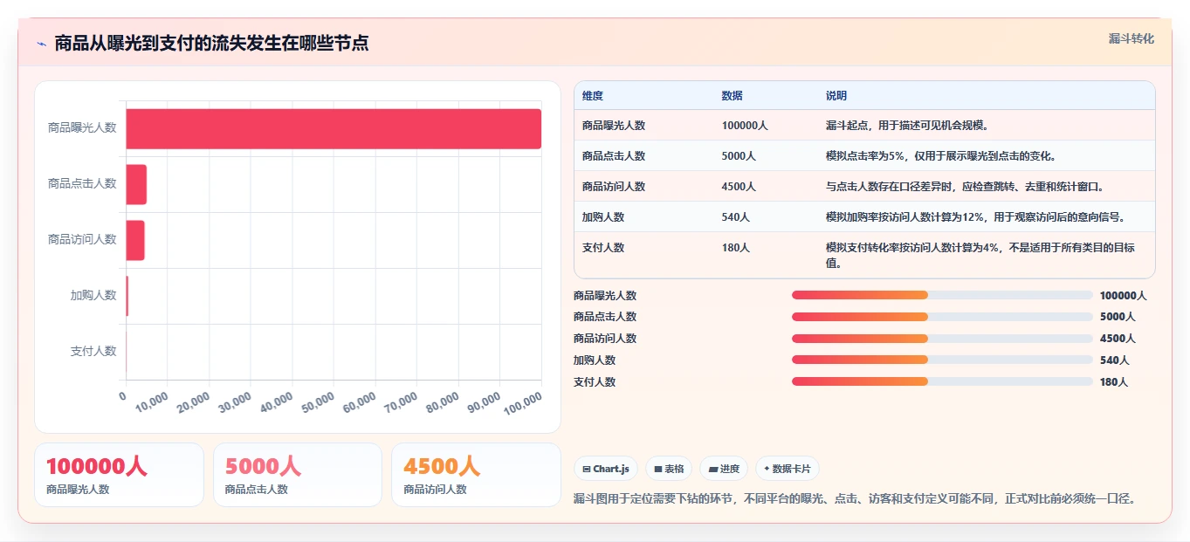Viewport: 1190px width, 542px height.
Task: Click the page title about 曝光到支付的流失
Action: click(211, 43)
